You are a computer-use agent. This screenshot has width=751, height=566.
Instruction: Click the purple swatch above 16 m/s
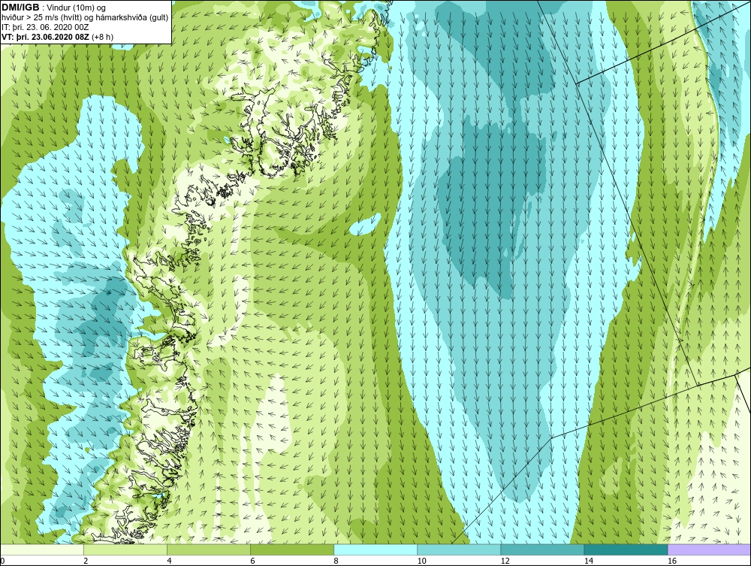click(710, 549)
